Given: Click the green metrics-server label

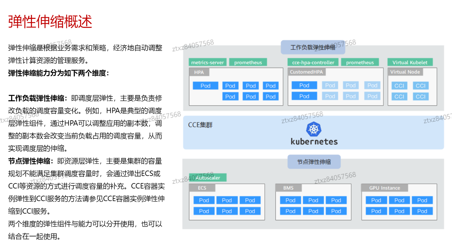Looking at the screenshot, I should 207,62.
